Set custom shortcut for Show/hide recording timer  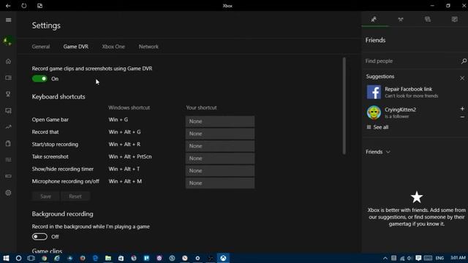point(220,170)
